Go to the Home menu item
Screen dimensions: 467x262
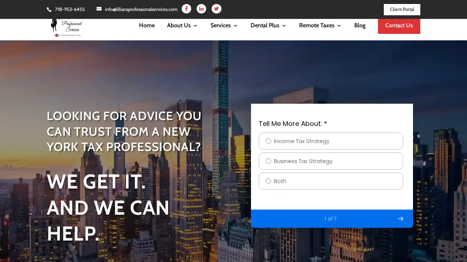[x=147, y=25]
